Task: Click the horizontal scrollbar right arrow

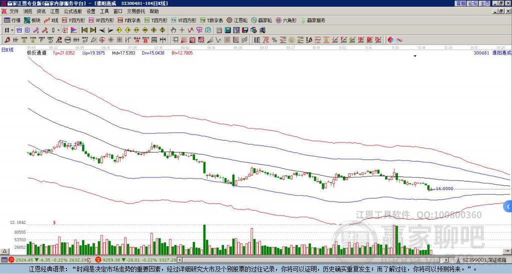Action: click(x=446, y=260)
